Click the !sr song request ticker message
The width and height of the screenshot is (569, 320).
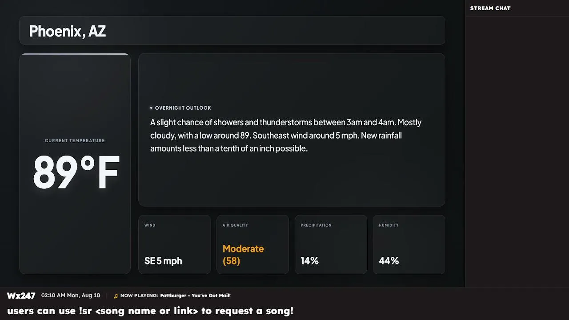(150, 311)
